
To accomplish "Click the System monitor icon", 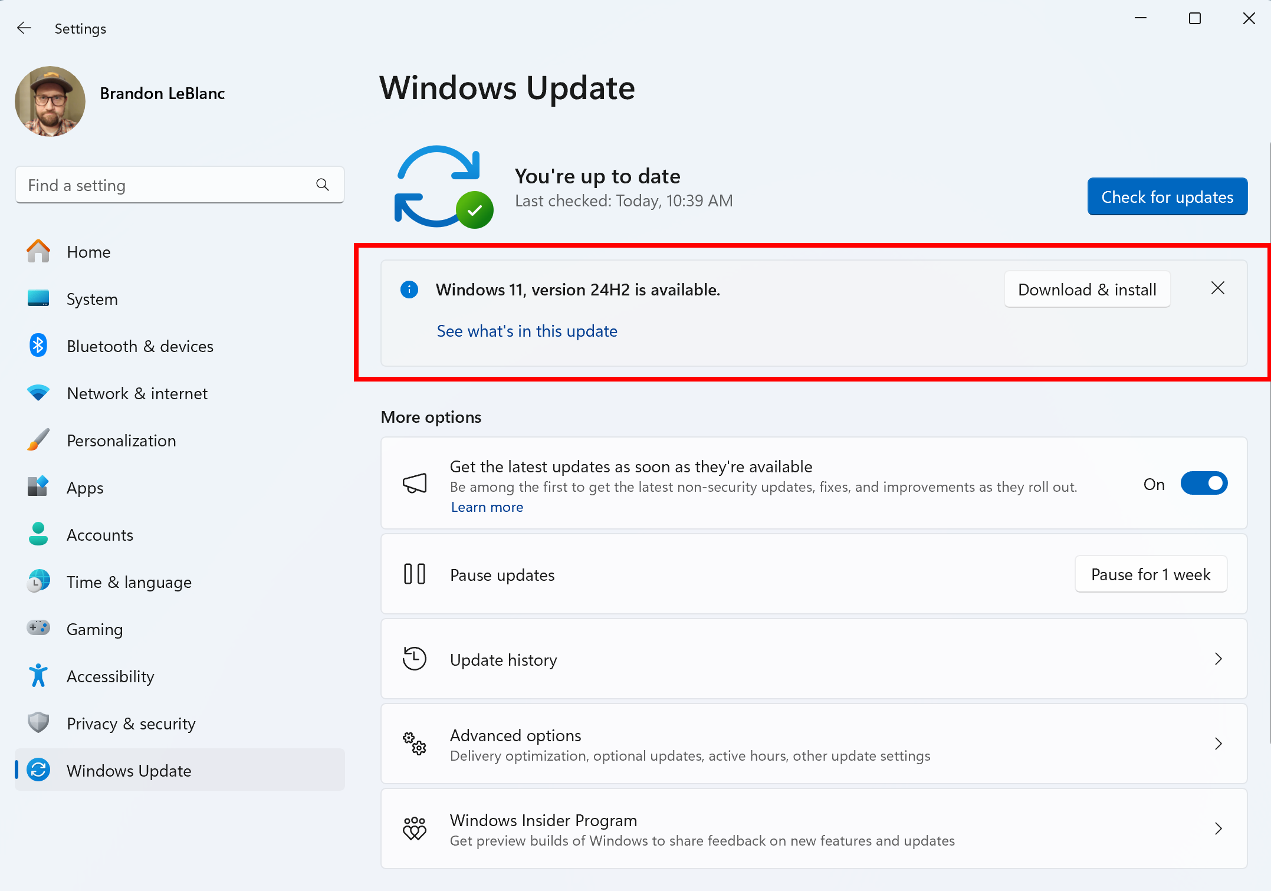I will (x=38, y=298).
